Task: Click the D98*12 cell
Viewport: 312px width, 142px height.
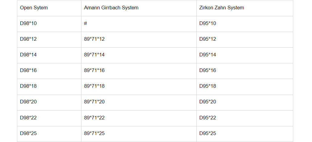Action: pyautogui.click(x=28, y=39)
